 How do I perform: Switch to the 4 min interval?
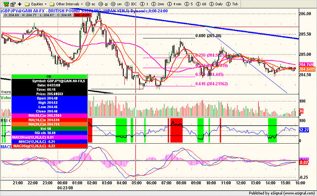tap(174, 4)
